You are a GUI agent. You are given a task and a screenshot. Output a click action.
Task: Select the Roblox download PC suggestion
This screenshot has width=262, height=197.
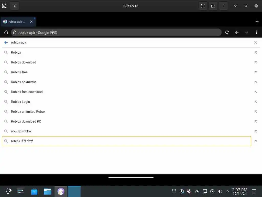click(126, 121)
